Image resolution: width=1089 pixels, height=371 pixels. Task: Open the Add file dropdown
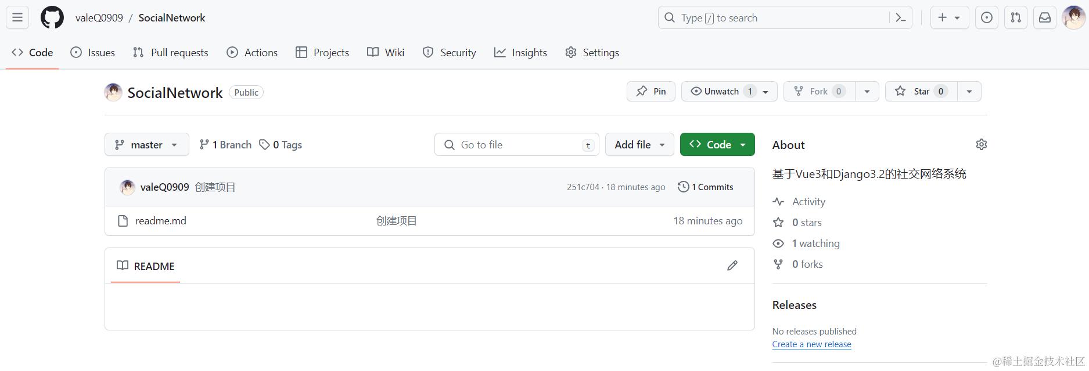(639, 145)
